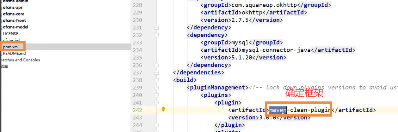Screen dimensions: 398x132
Task: Click the plugin opening tag at line 241
Action: tap(228, 103)
